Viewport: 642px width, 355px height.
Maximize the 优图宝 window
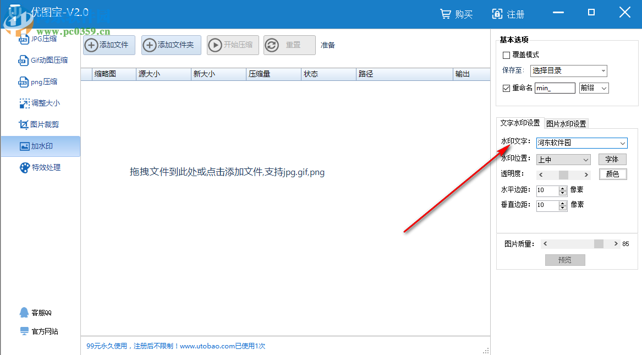[x=591, y=13]
